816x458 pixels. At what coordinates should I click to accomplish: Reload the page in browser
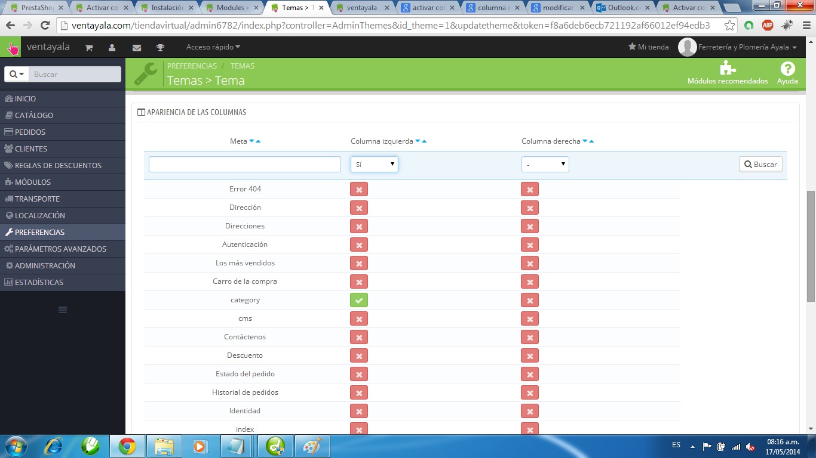pos(45,26)
